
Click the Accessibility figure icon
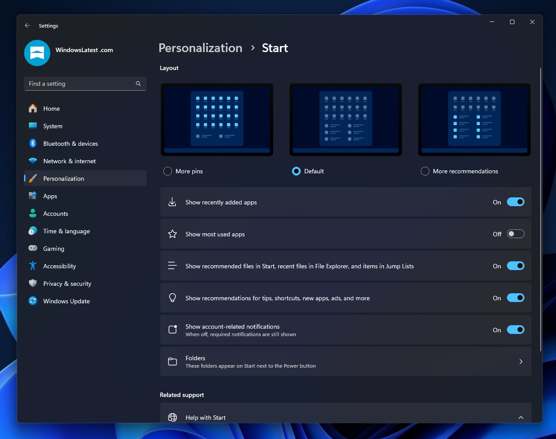tap(33, 266)
